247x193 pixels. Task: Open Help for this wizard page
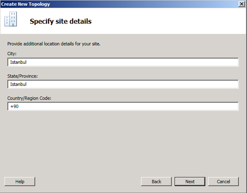click(20, 181)
